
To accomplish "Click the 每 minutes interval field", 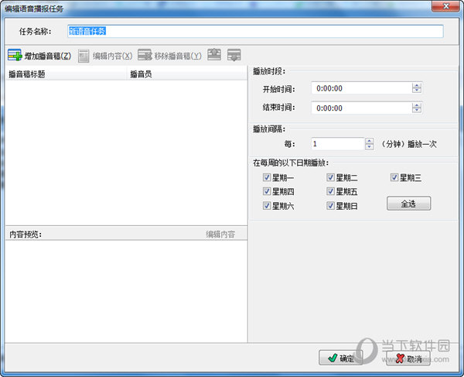I will 338,144.
